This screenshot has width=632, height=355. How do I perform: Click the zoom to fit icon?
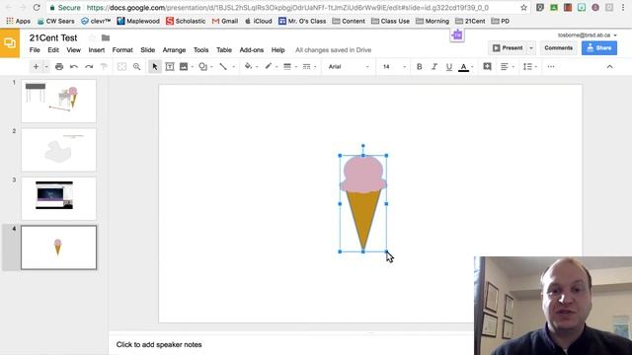(121, 67)
